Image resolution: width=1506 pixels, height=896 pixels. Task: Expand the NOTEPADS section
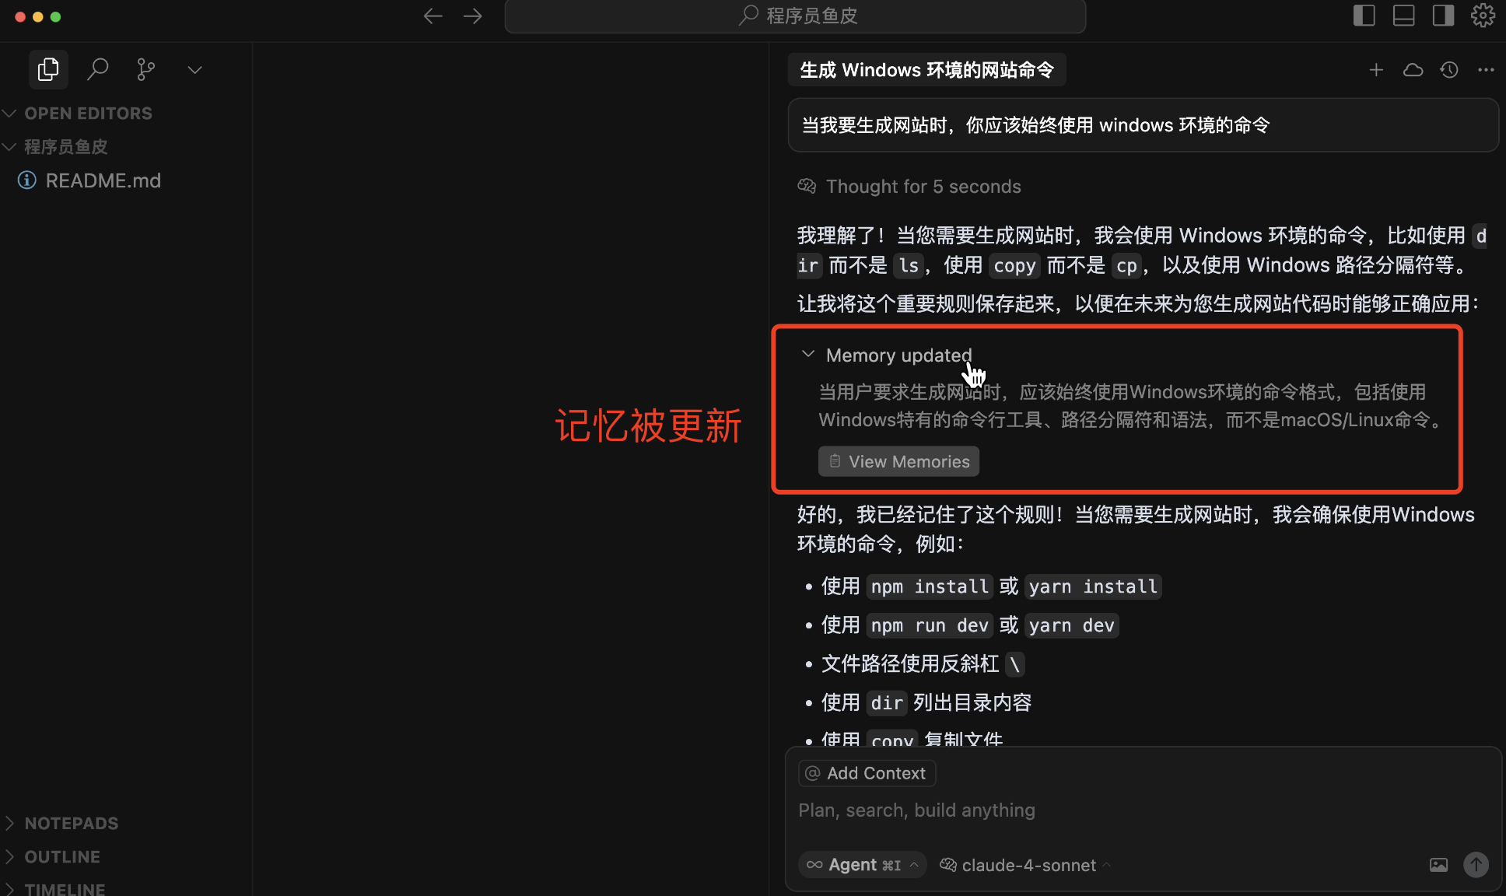(x=71, y=823)
